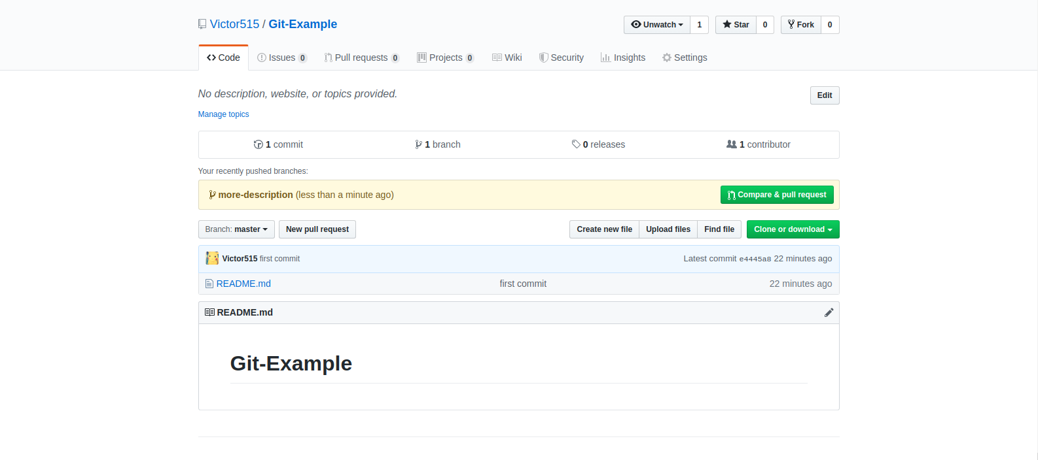Fork the Git-Example repository
The image size is (1038, 460).
801,25
